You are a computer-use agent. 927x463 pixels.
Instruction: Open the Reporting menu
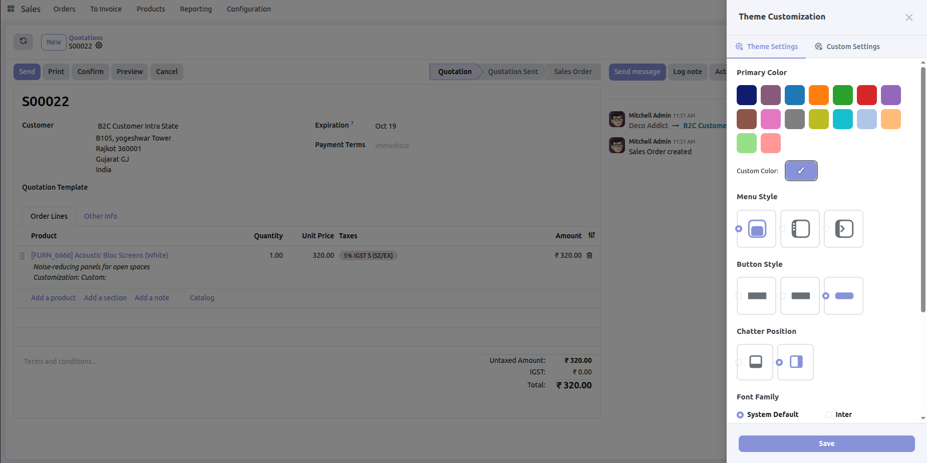click(x=196, y=9)
